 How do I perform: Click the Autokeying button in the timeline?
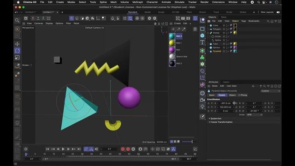click(128, 149)
